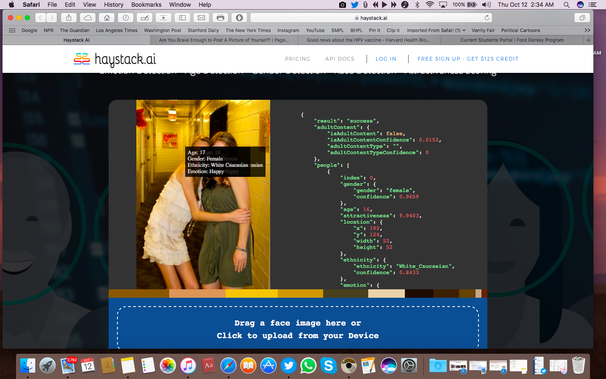The image size is (606, 379).
Task: Click the Share button in Safari toolbar
Action: coord(69,18)
